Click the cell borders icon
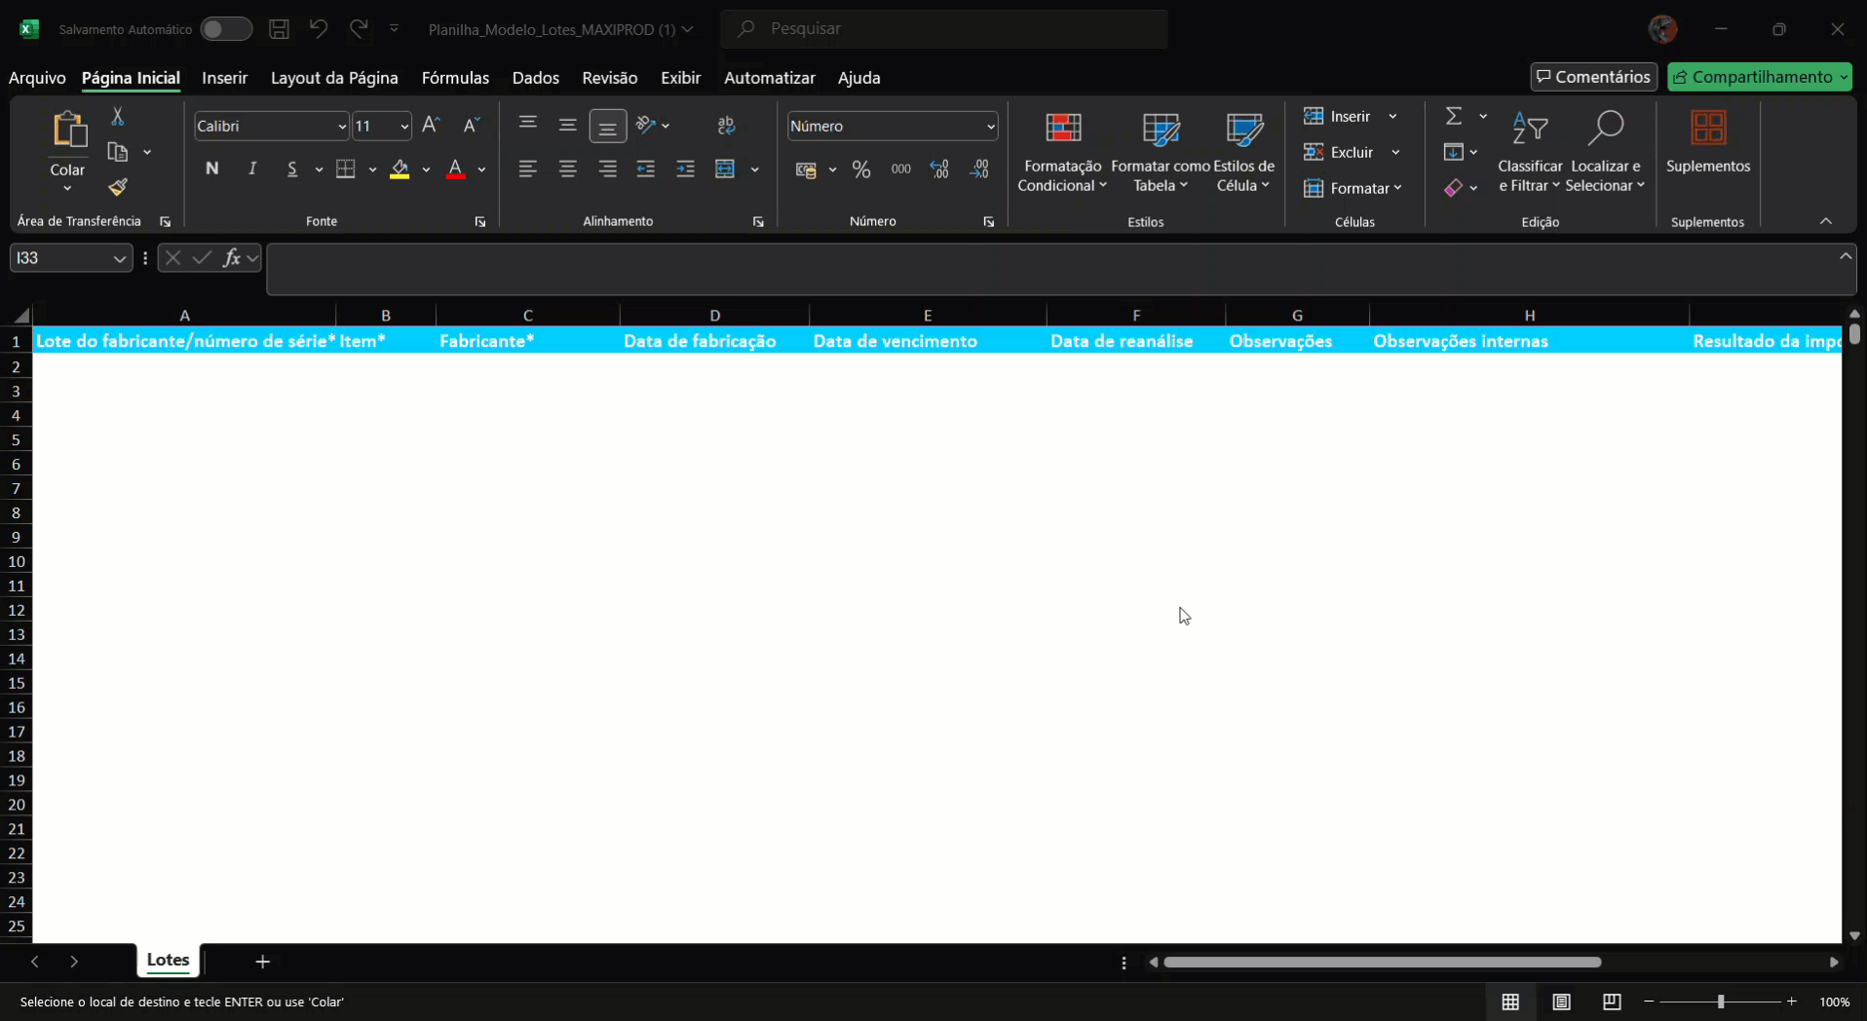 tap(346, 170)
